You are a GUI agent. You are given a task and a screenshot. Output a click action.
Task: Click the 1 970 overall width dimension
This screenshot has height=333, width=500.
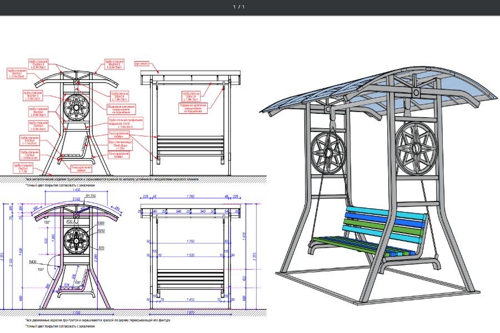[x=192, y=313]
